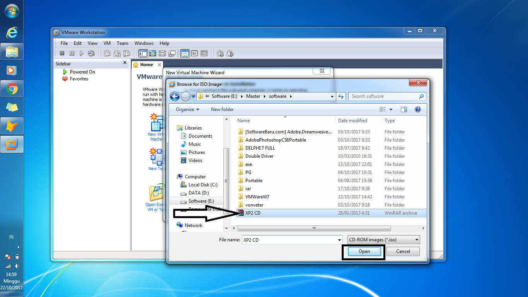Refresh the software folder listing
The image size is (528, 297).
click(341, 96)
